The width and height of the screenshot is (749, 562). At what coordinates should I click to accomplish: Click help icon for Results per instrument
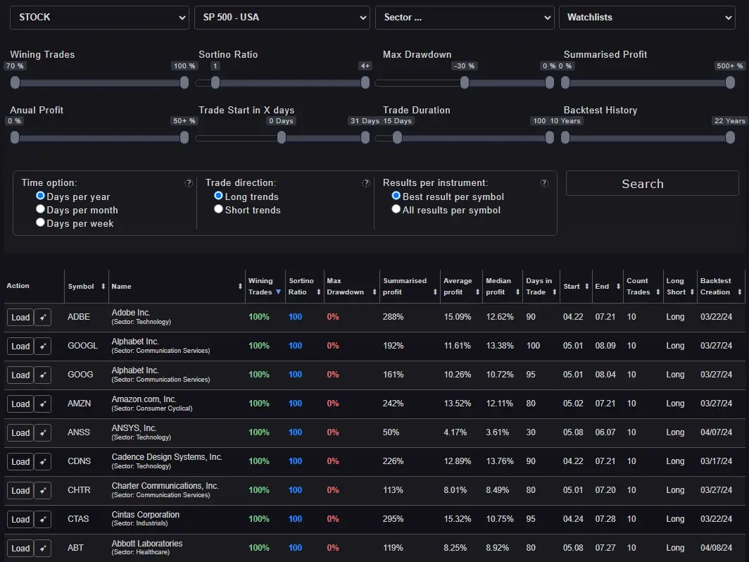coord(544,183)
